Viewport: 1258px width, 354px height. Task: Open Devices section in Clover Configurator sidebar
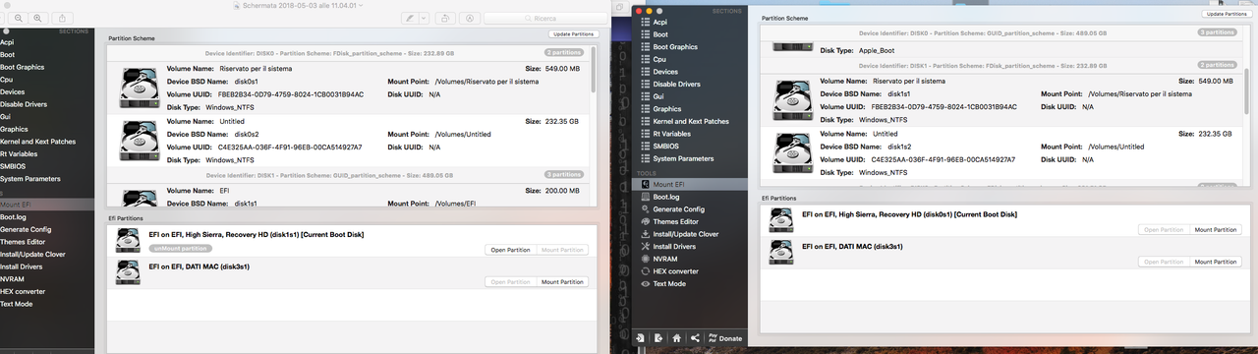(665, 72)
